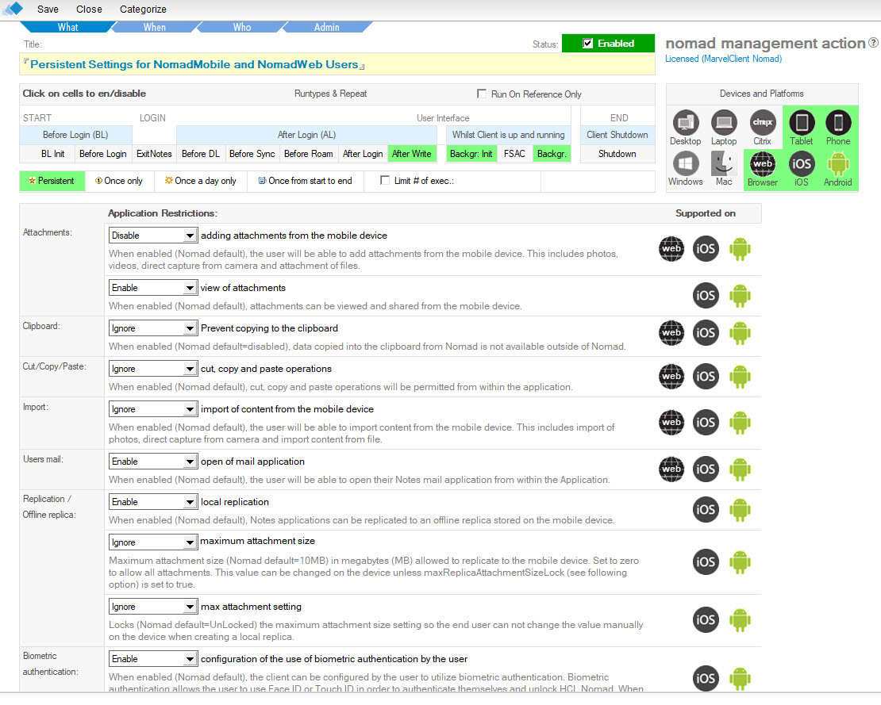Image resolution: width=881 pixels, height=705 pixels.
Task: Select the Laptop device icon
Action: click(724, 122)
